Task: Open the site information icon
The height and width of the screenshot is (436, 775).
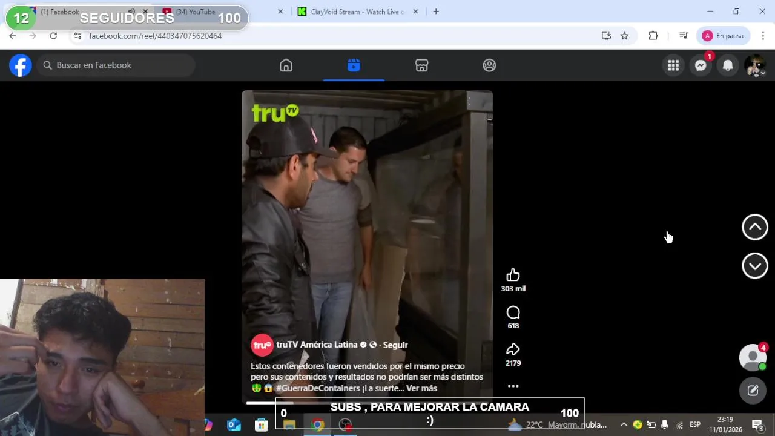Action: tap(77, 36)
